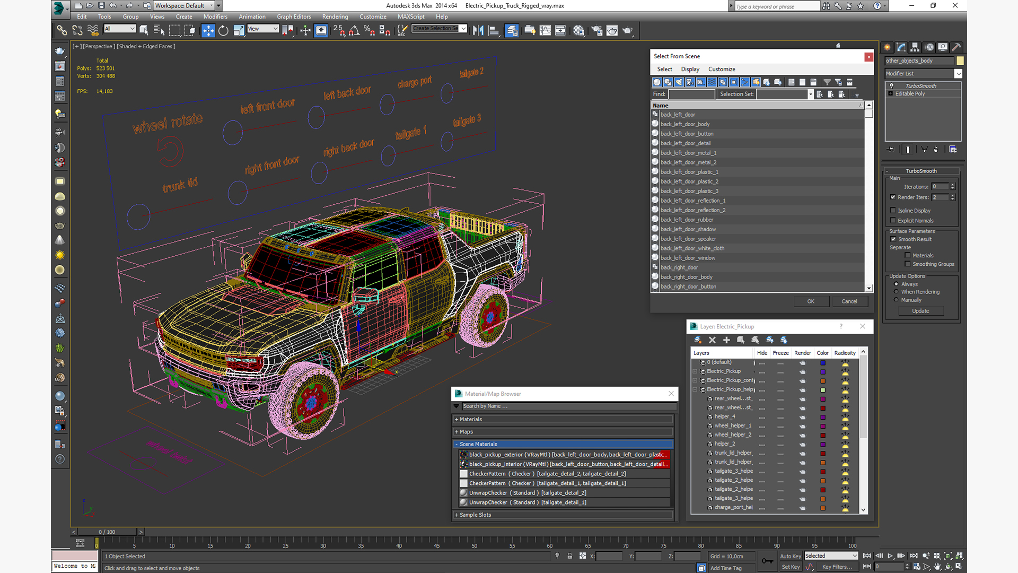Select Manually update option
The height and width of the screenshot is (573, 1018).
pyautogui.click(x=897, y=300)
